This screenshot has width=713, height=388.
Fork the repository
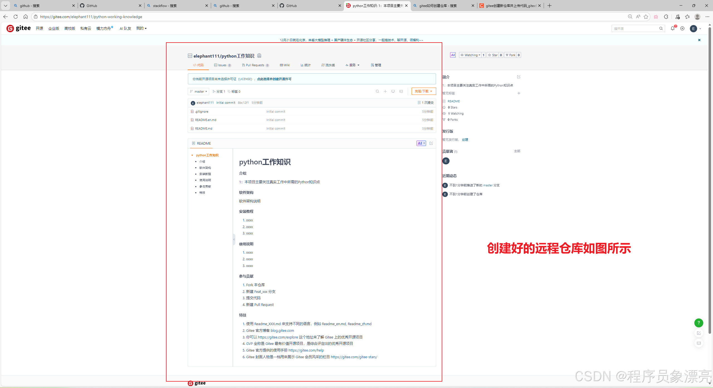511,55
